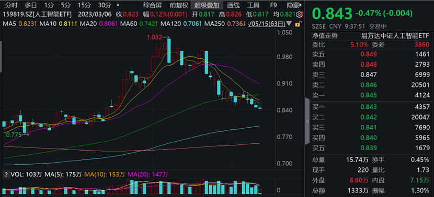Click the 0.775 low price marker

[14, 134]
